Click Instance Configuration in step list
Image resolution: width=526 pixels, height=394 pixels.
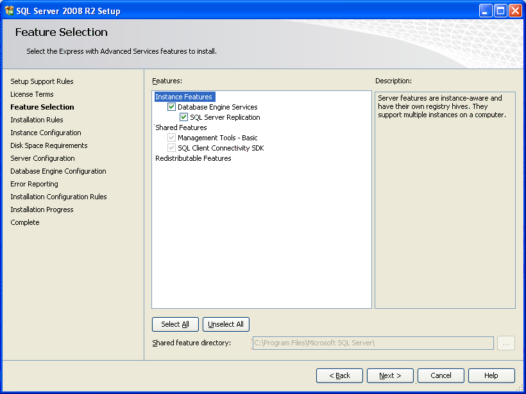[46, 133]
